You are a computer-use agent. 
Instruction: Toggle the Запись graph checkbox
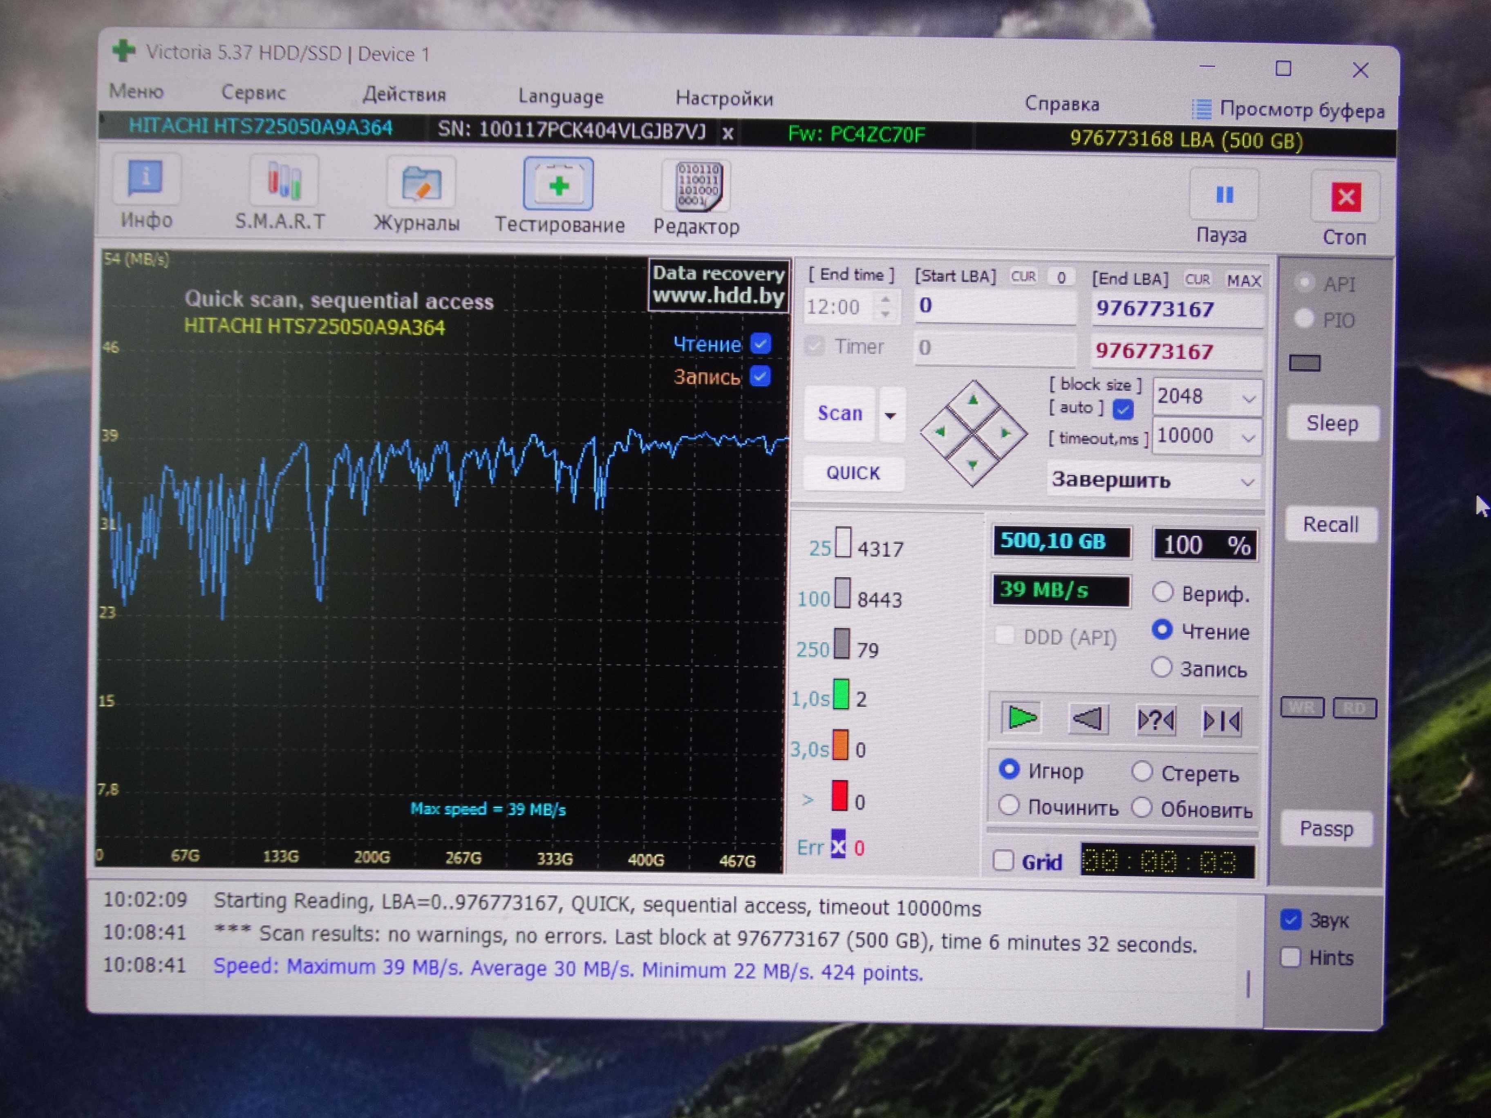(x=760, y=376)
